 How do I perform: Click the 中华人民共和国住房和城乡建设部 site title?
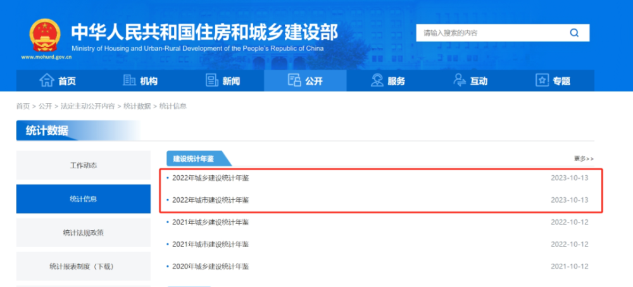(x=204, y=32)
